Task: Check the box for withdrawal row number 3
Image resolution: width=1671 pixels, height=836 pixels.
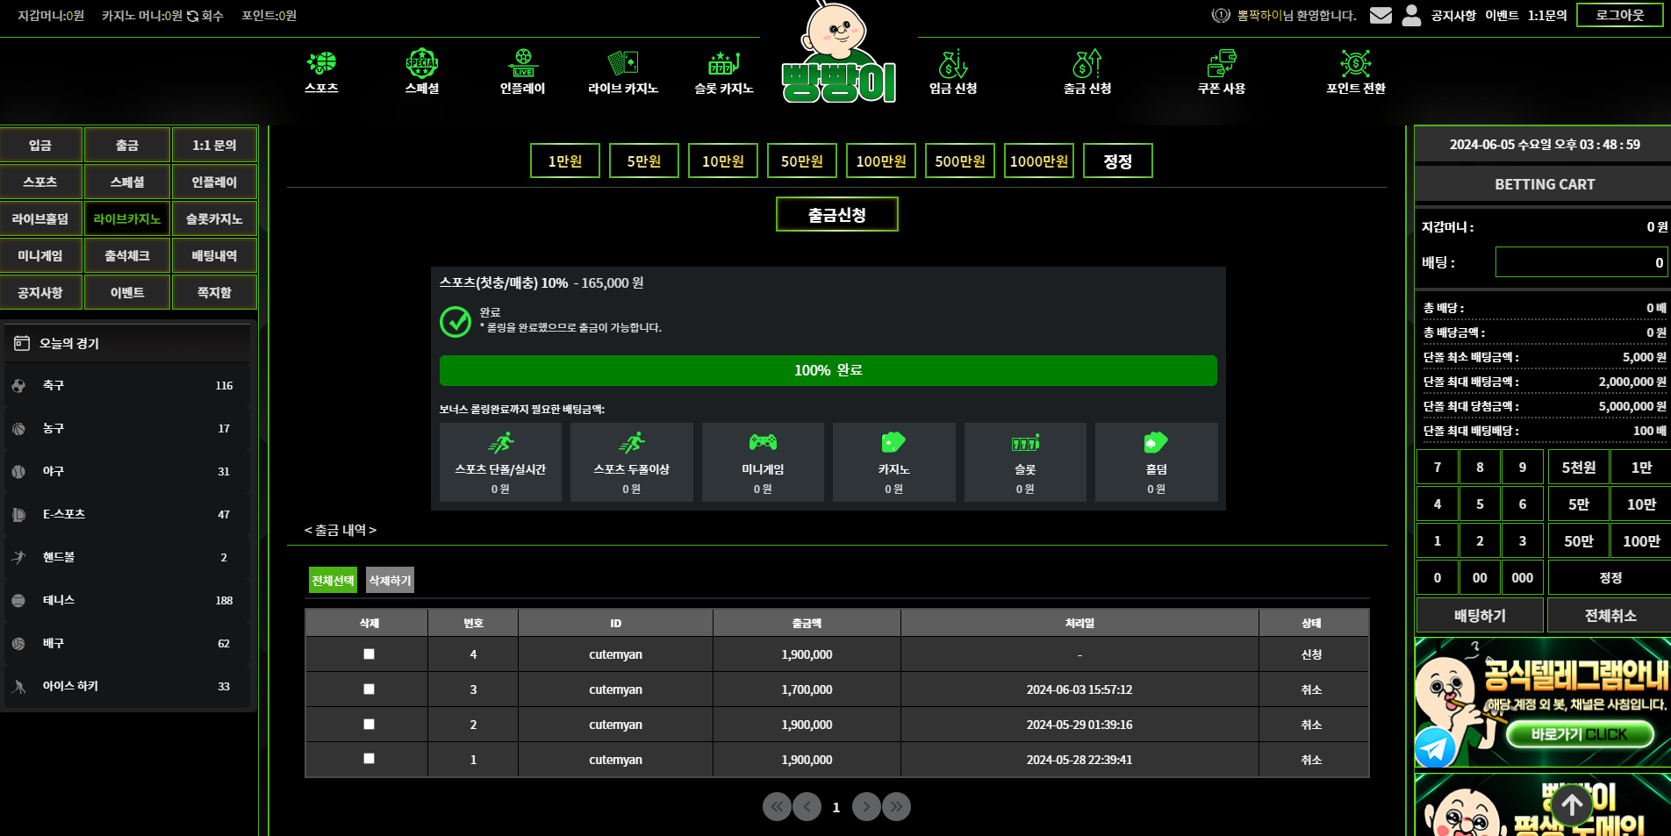Action: [x=369, y=690]
